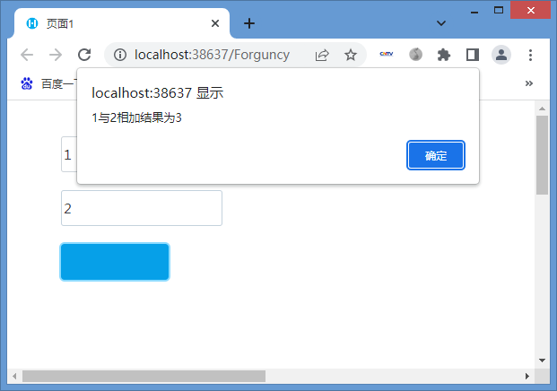Screen dimensions: 557x391
Task: Click the localhost:38637/Forguncy address field
Action: [x=212, y=55]
